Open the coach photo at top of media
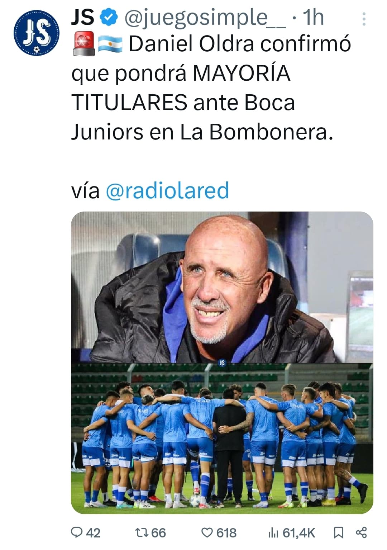Viewport: 387px width, 550px height. (x=222, y=287)
